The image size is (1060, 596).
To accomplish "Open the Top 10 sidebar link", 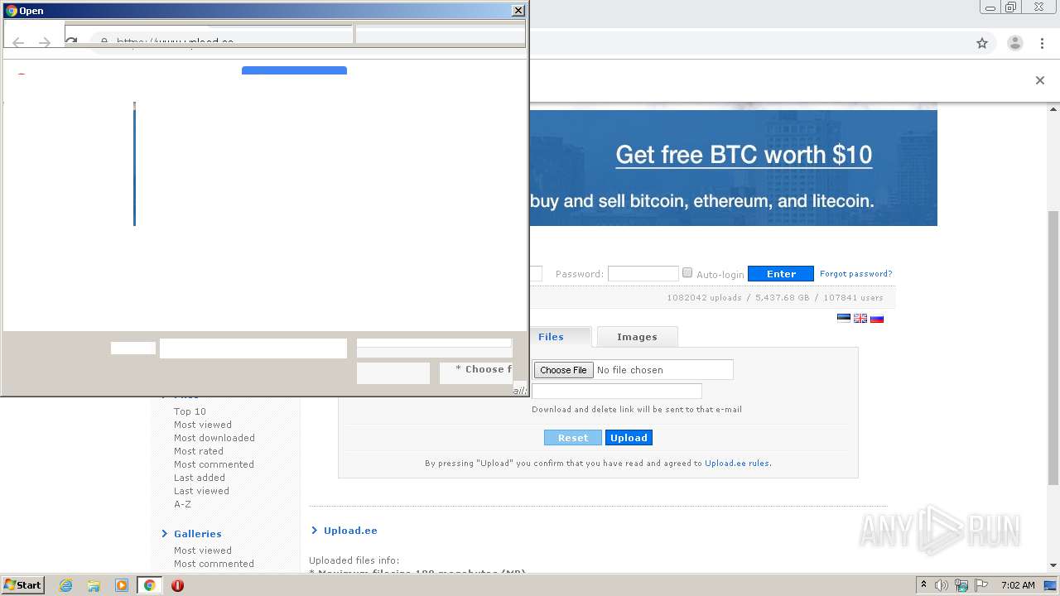I will tap(190, 411).
